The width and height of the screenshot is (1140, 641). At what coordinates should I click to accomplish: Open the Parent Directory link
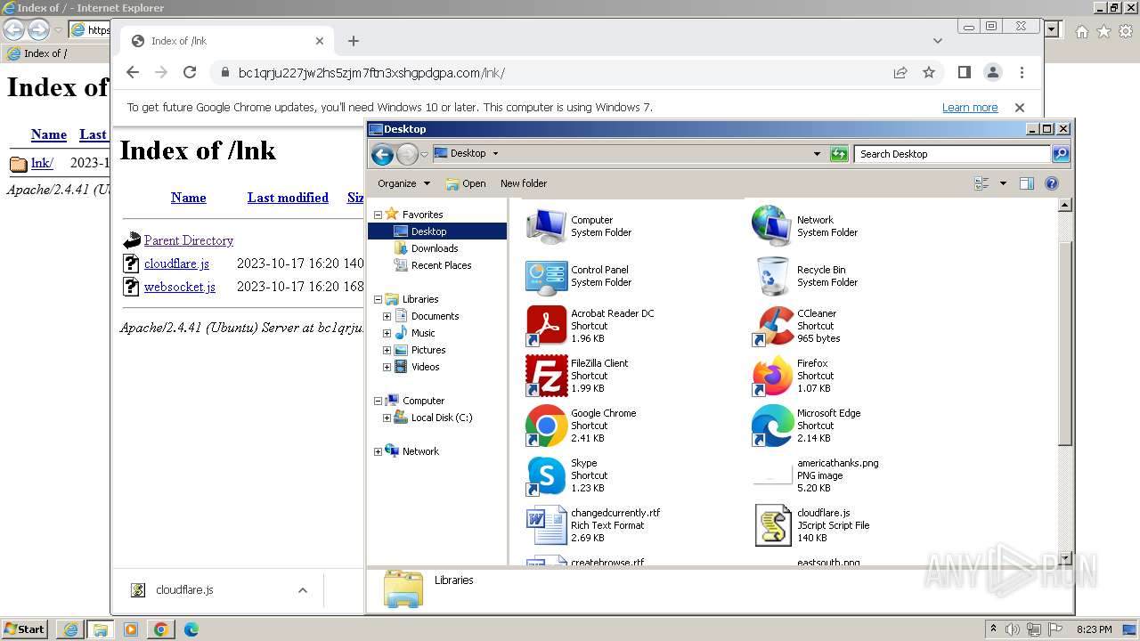pos(189,240)
